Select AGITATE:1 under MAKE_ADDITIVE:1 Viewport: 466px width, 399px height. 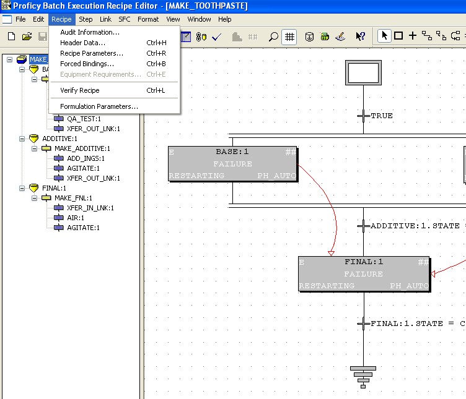point(83,168)
